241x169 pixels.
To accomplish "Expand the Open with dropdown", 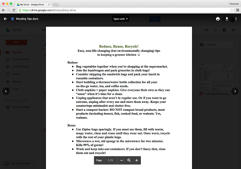I will tap(121, 19).
